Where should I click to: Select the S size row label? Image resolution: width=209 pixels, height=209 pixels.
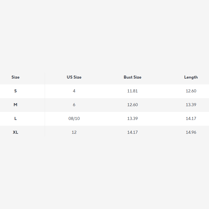(15, 91)
